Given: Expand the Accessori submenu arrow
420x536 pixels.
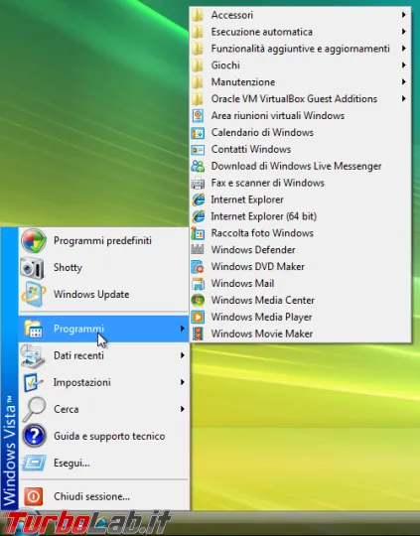Looking at the screenshot, I should point(404,15).
